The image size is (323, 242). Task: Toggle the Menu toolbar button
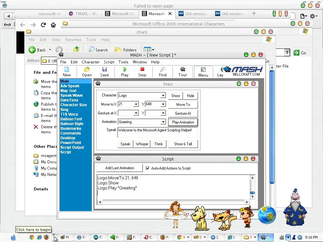(x=203, y=72)
